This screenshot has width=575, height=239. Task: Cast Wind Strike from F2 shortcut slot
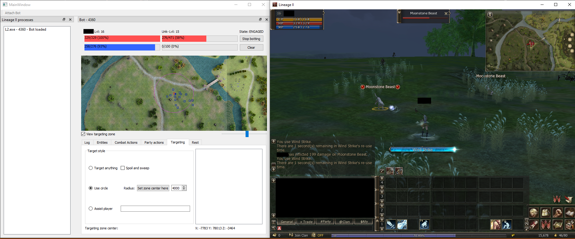click(402, 224)
